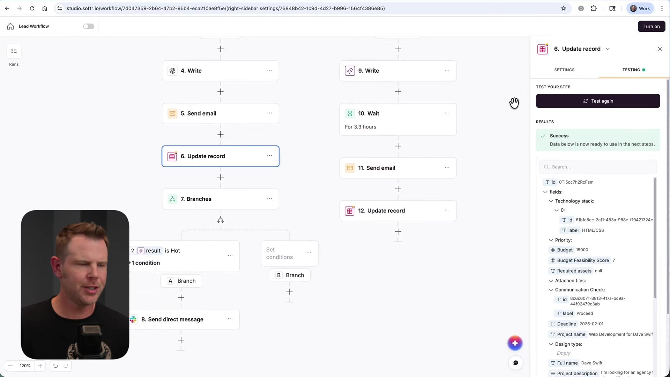The image size is (670, 377).
Task: Open the AI assistant sparkle button
Action: click(515, 343)
